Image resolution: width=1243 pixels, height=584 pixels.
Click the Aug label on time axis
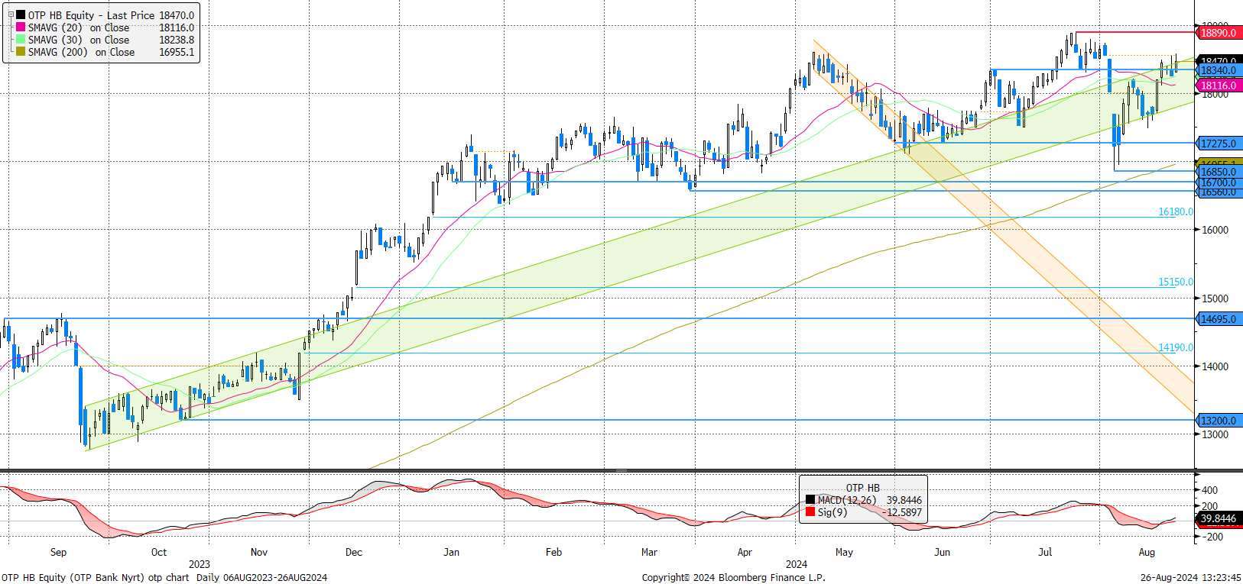tap(1147, 552)
